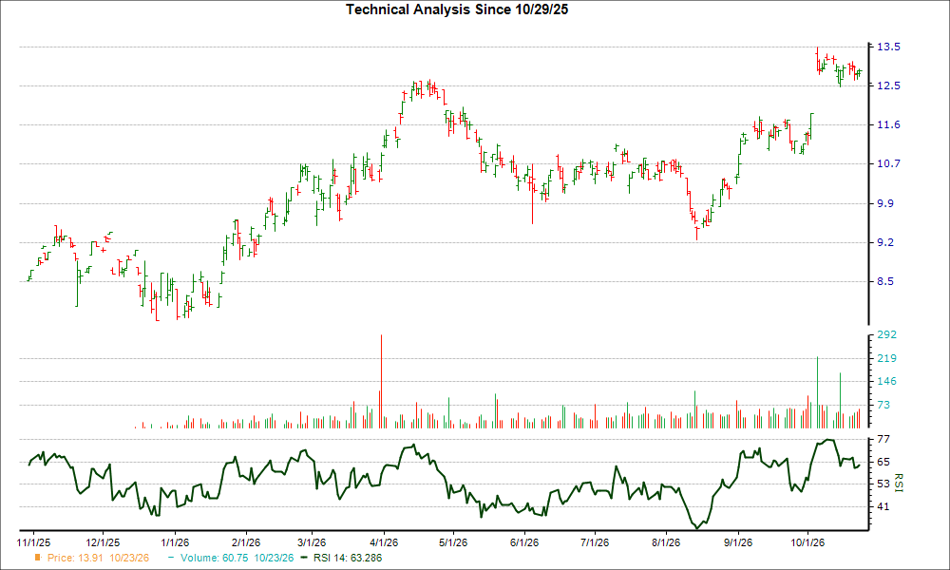Click the 10.7 price axis label

click(x=889, y=163)
